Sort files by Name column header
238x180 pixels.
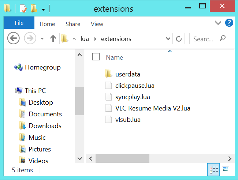point(114,57)
